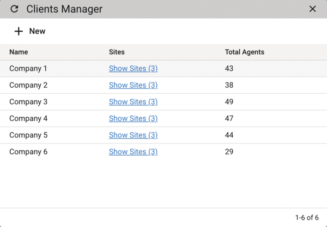The image size is (327, 227).
Task: Open Show Sites link for Company 2
Action: [133, 85]
